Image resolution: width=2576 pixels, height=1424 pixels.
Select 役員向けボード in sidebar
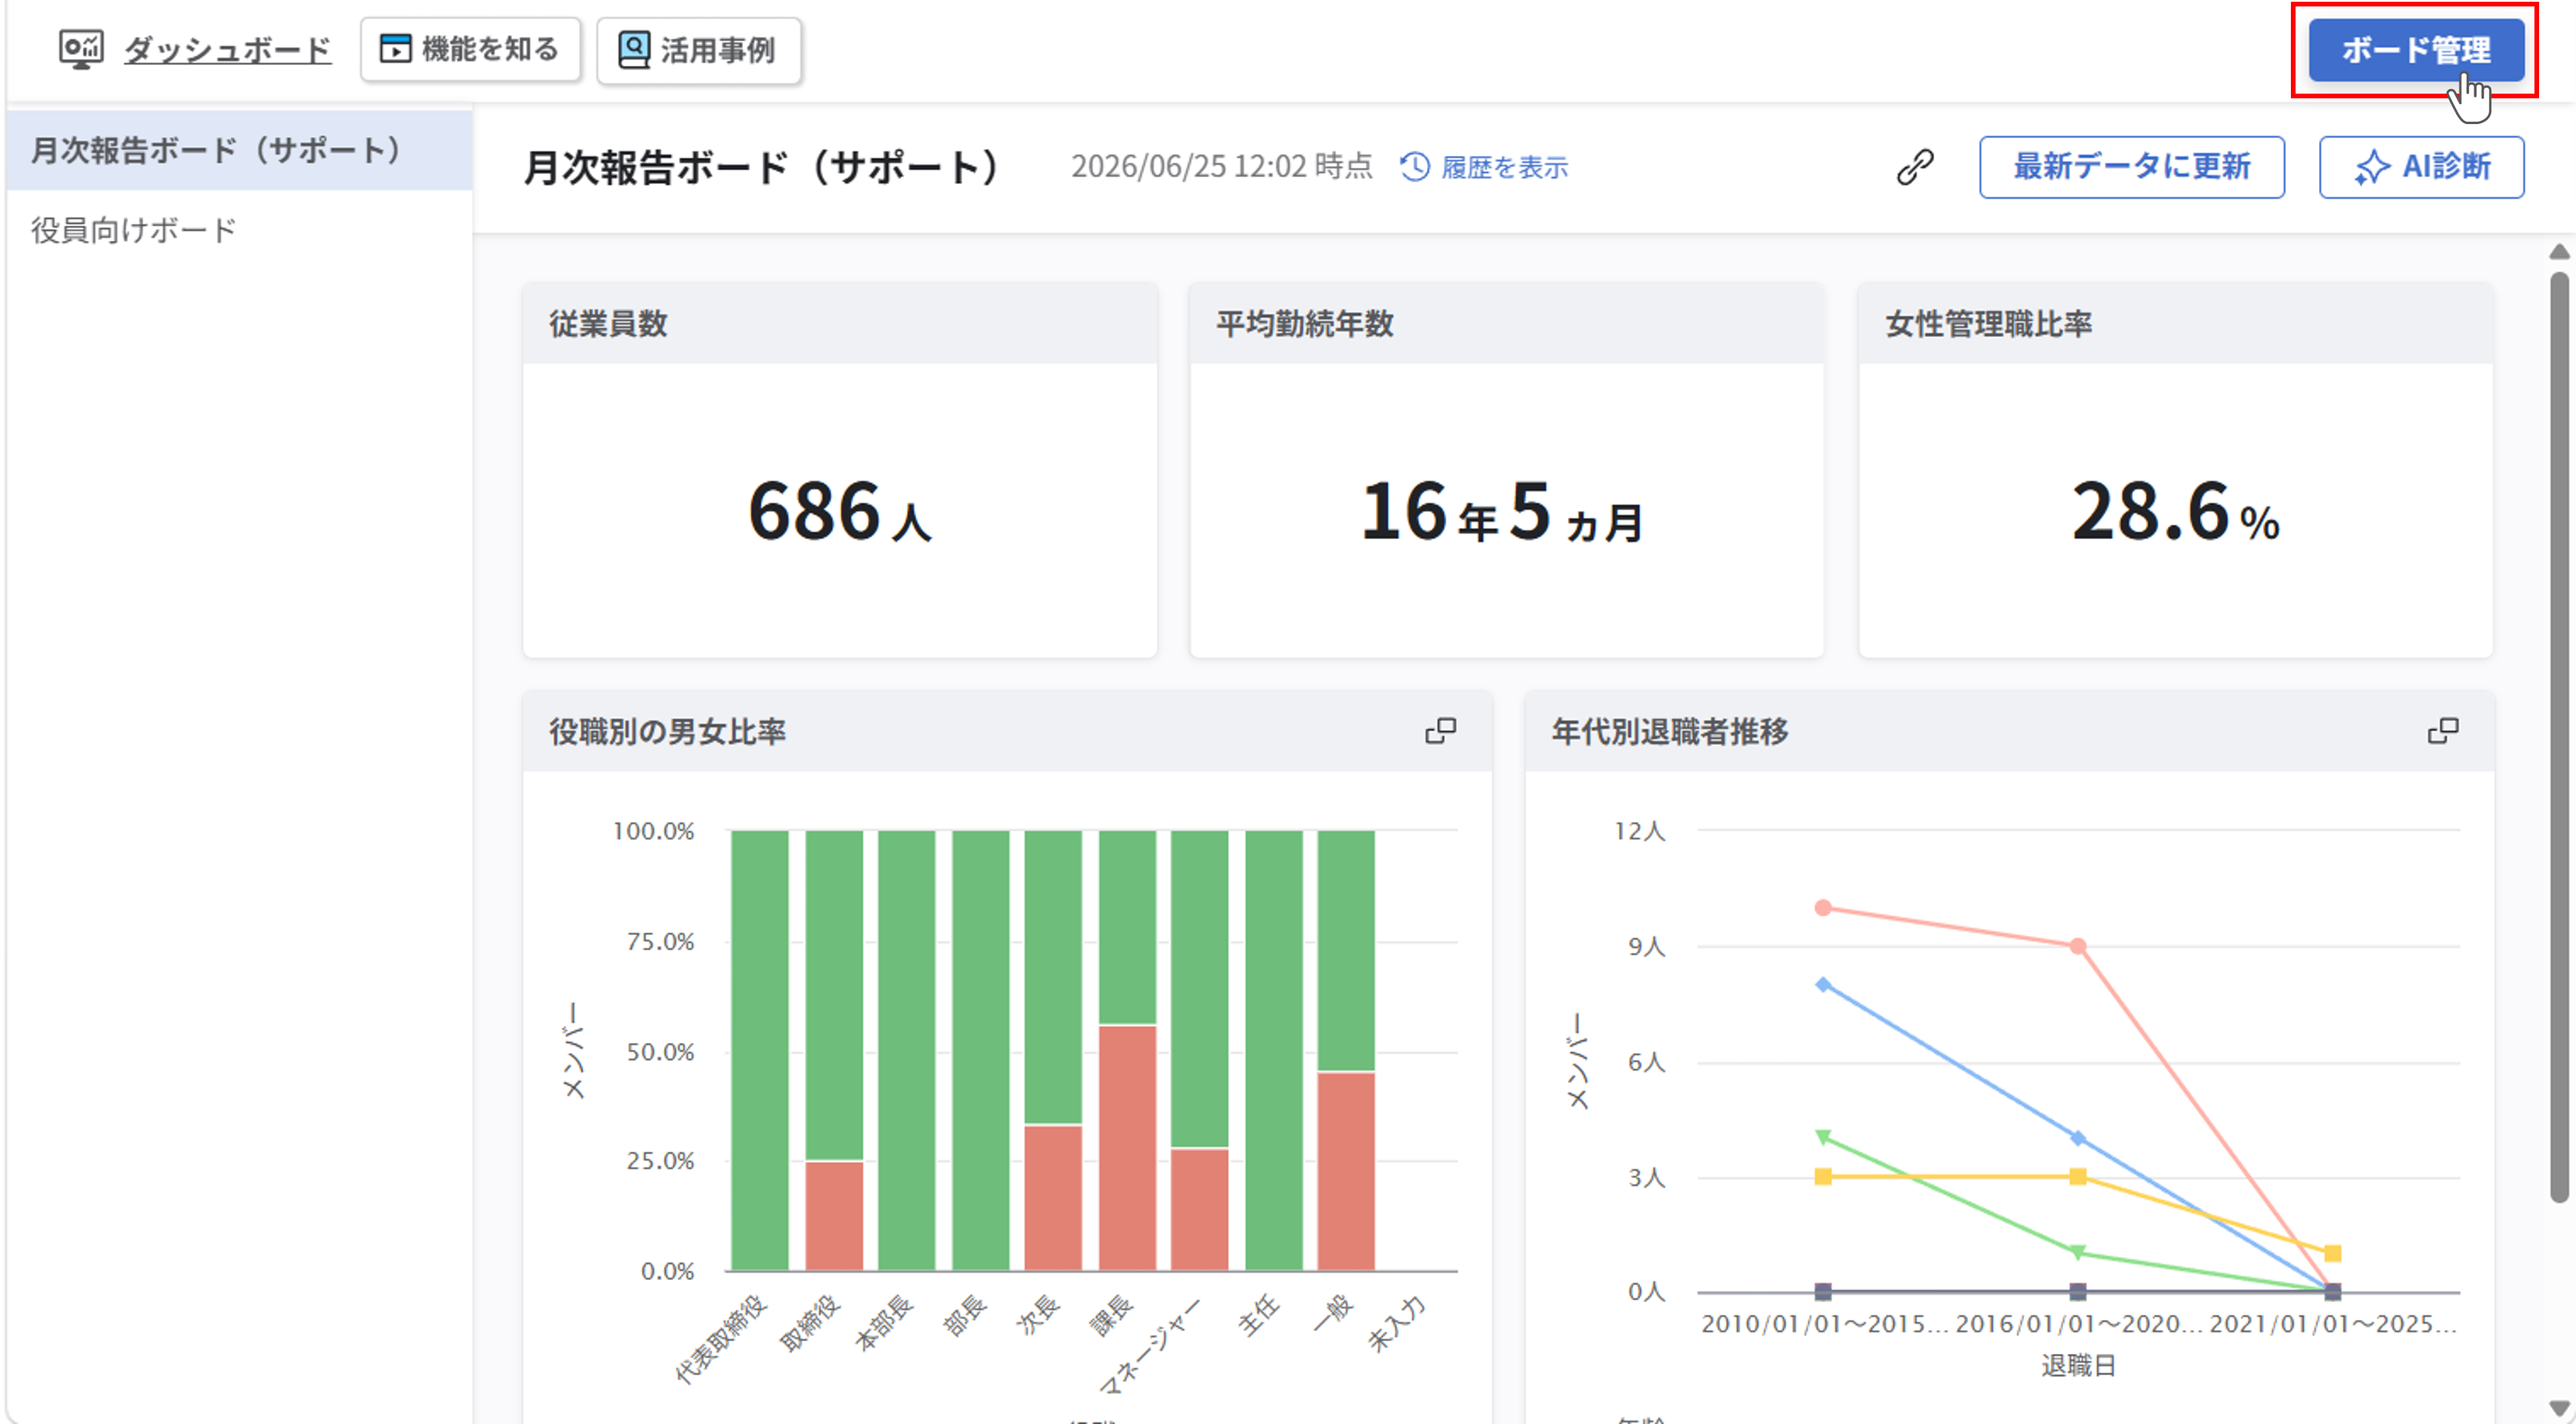pyautogui.click(x=239, y=230)
